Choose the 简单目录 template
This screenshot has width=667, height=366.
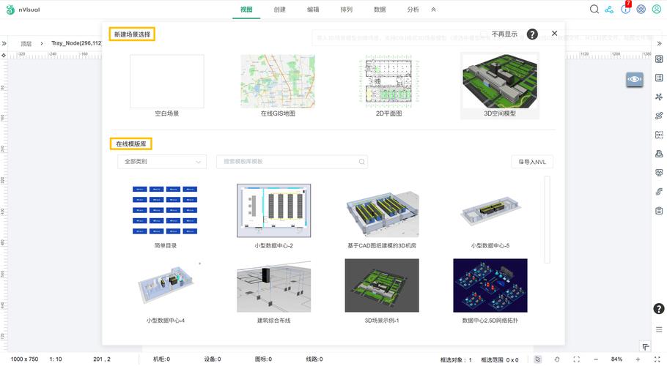(x=165, y=216)
